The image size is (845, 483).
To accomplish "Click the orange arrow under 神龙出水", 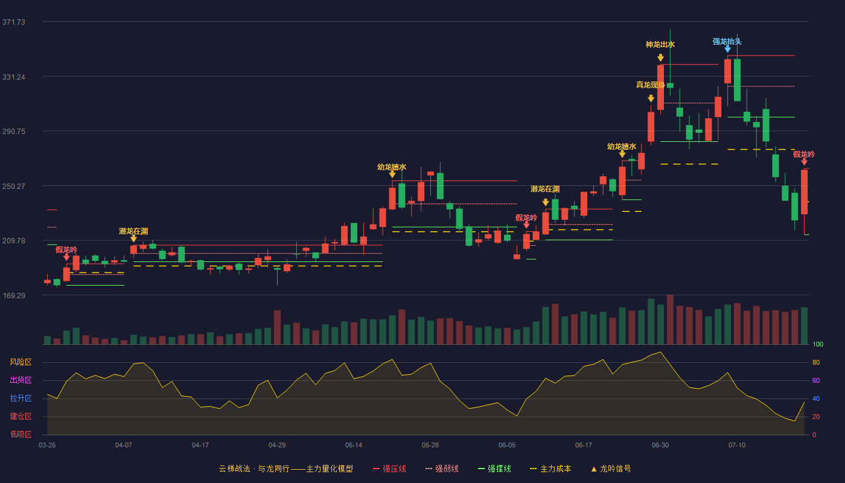I will pyautogui.click(x=660, y=58).
